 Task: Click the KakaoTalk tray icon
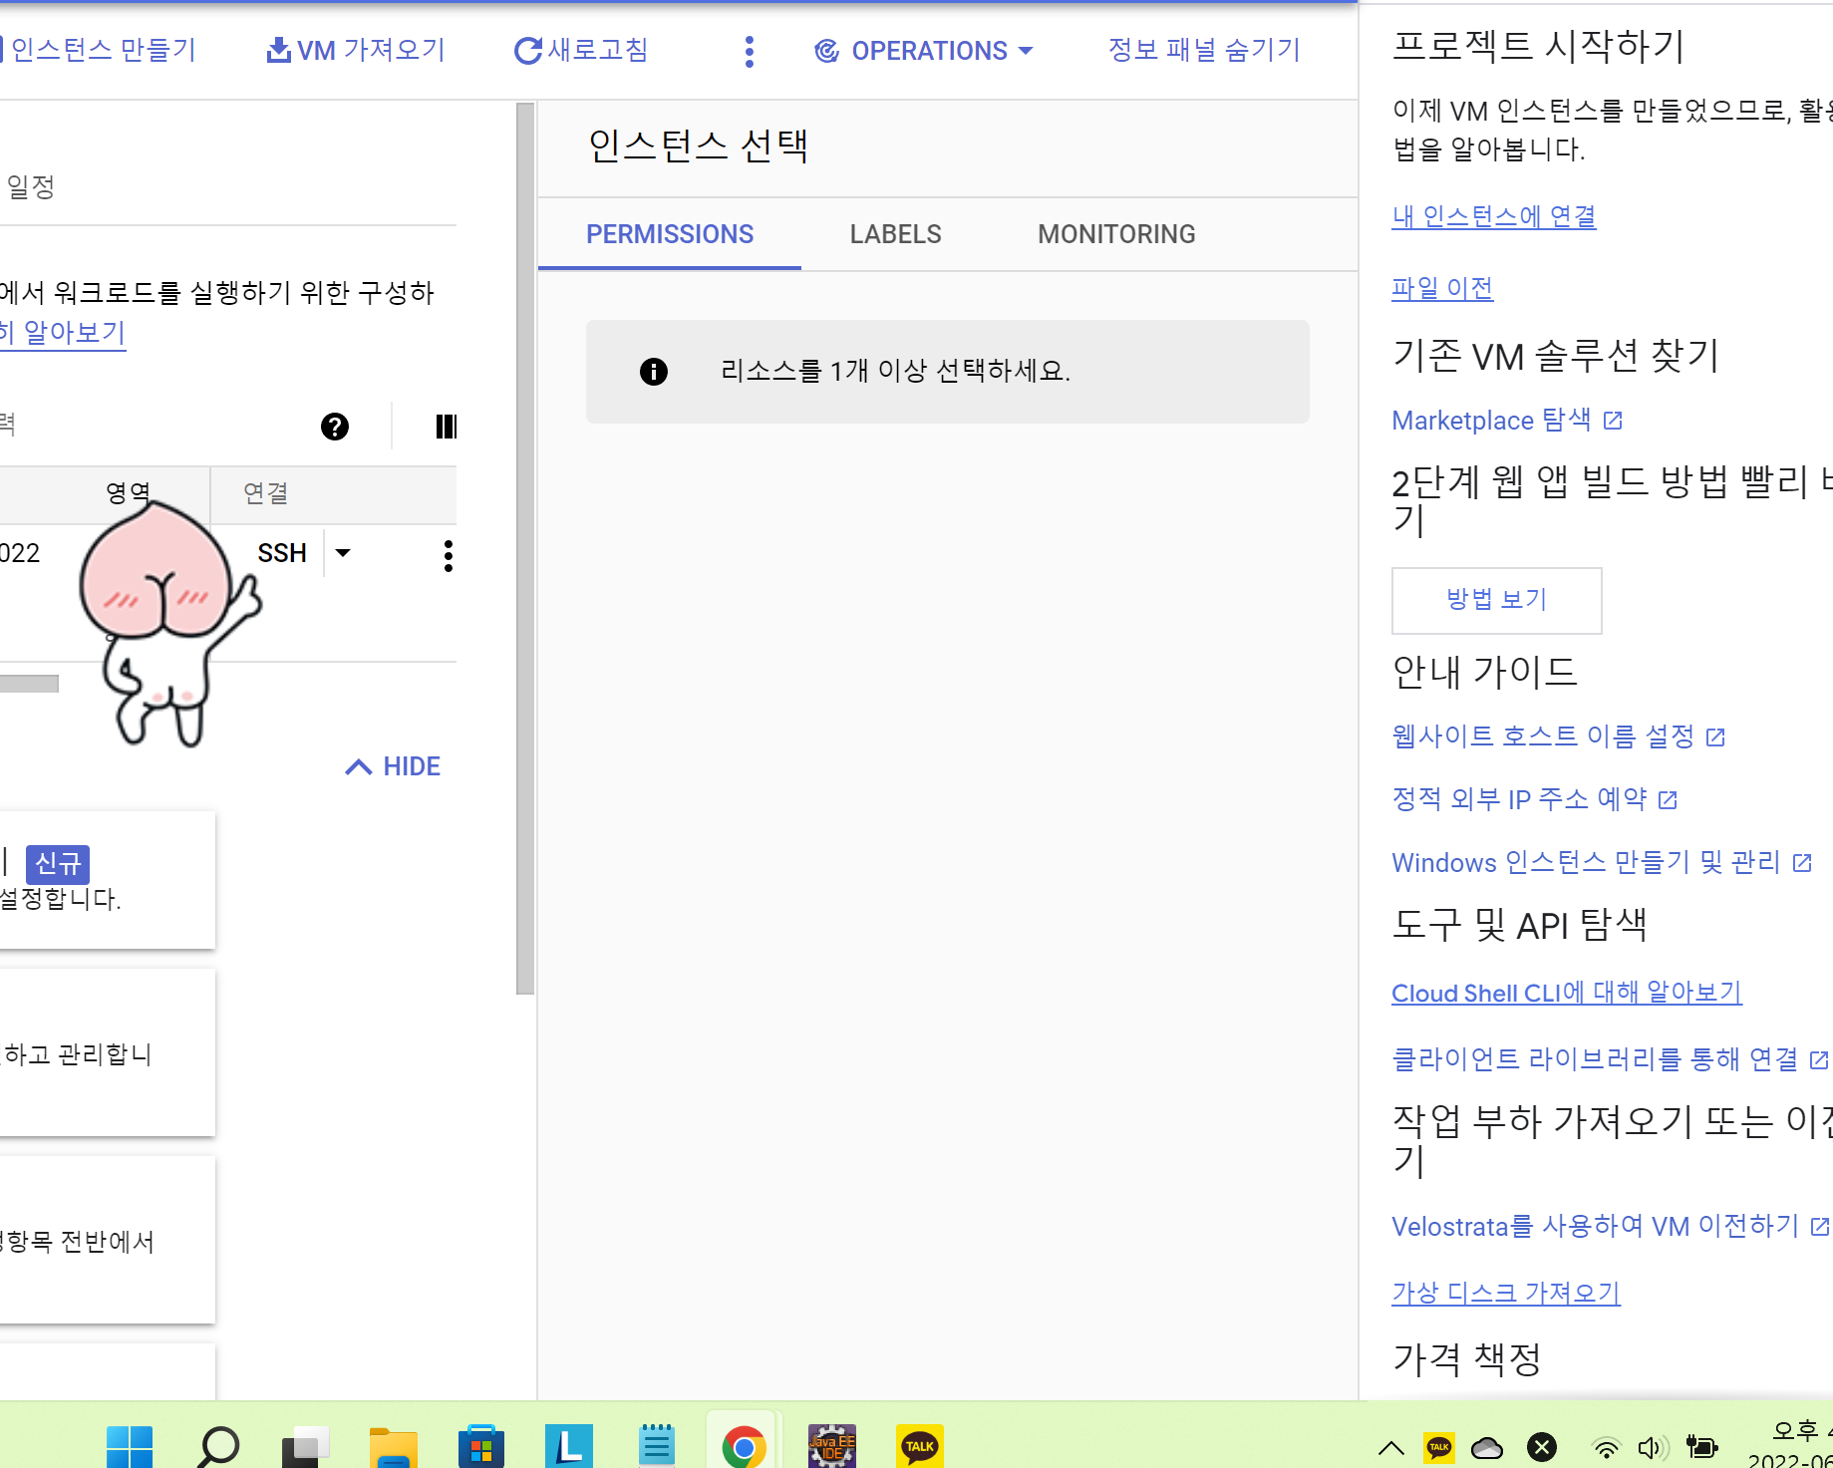click(x=1438, y=1447)
